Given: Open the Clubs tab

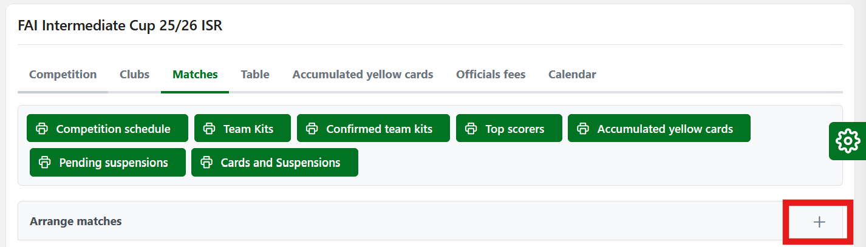Looking at the screenshot, I should pos(134,75).
